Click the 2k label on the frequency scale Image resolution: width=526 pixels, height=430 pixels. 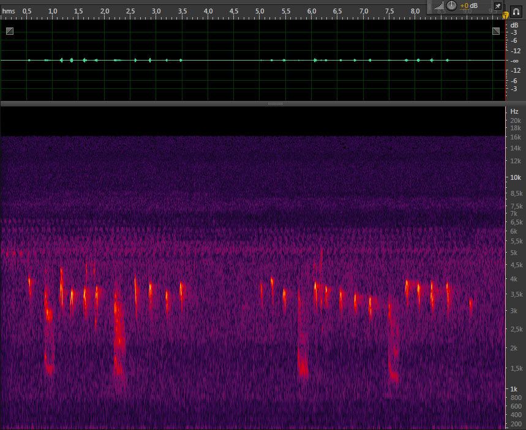pos(514,348)
